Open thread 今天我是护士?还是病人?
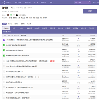Image resolution: width=99 pixels, height=99 pixels. pos(15,71)
